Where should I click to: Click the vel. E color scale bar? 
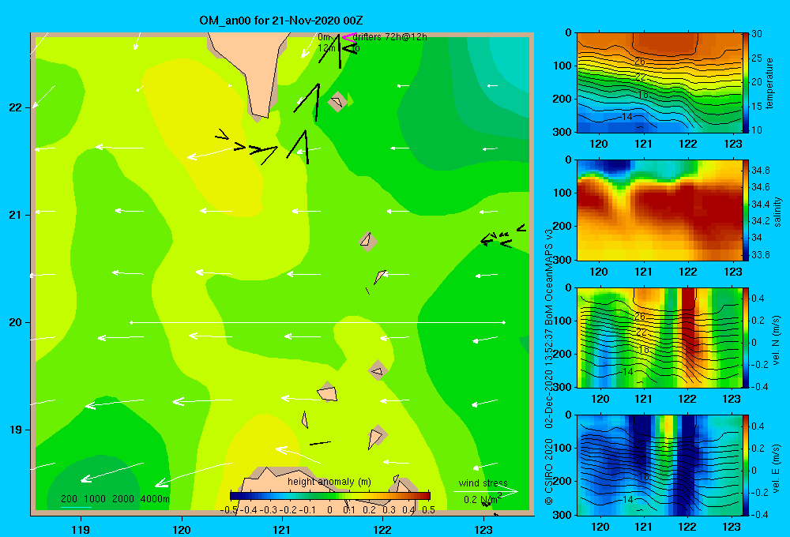746,465
